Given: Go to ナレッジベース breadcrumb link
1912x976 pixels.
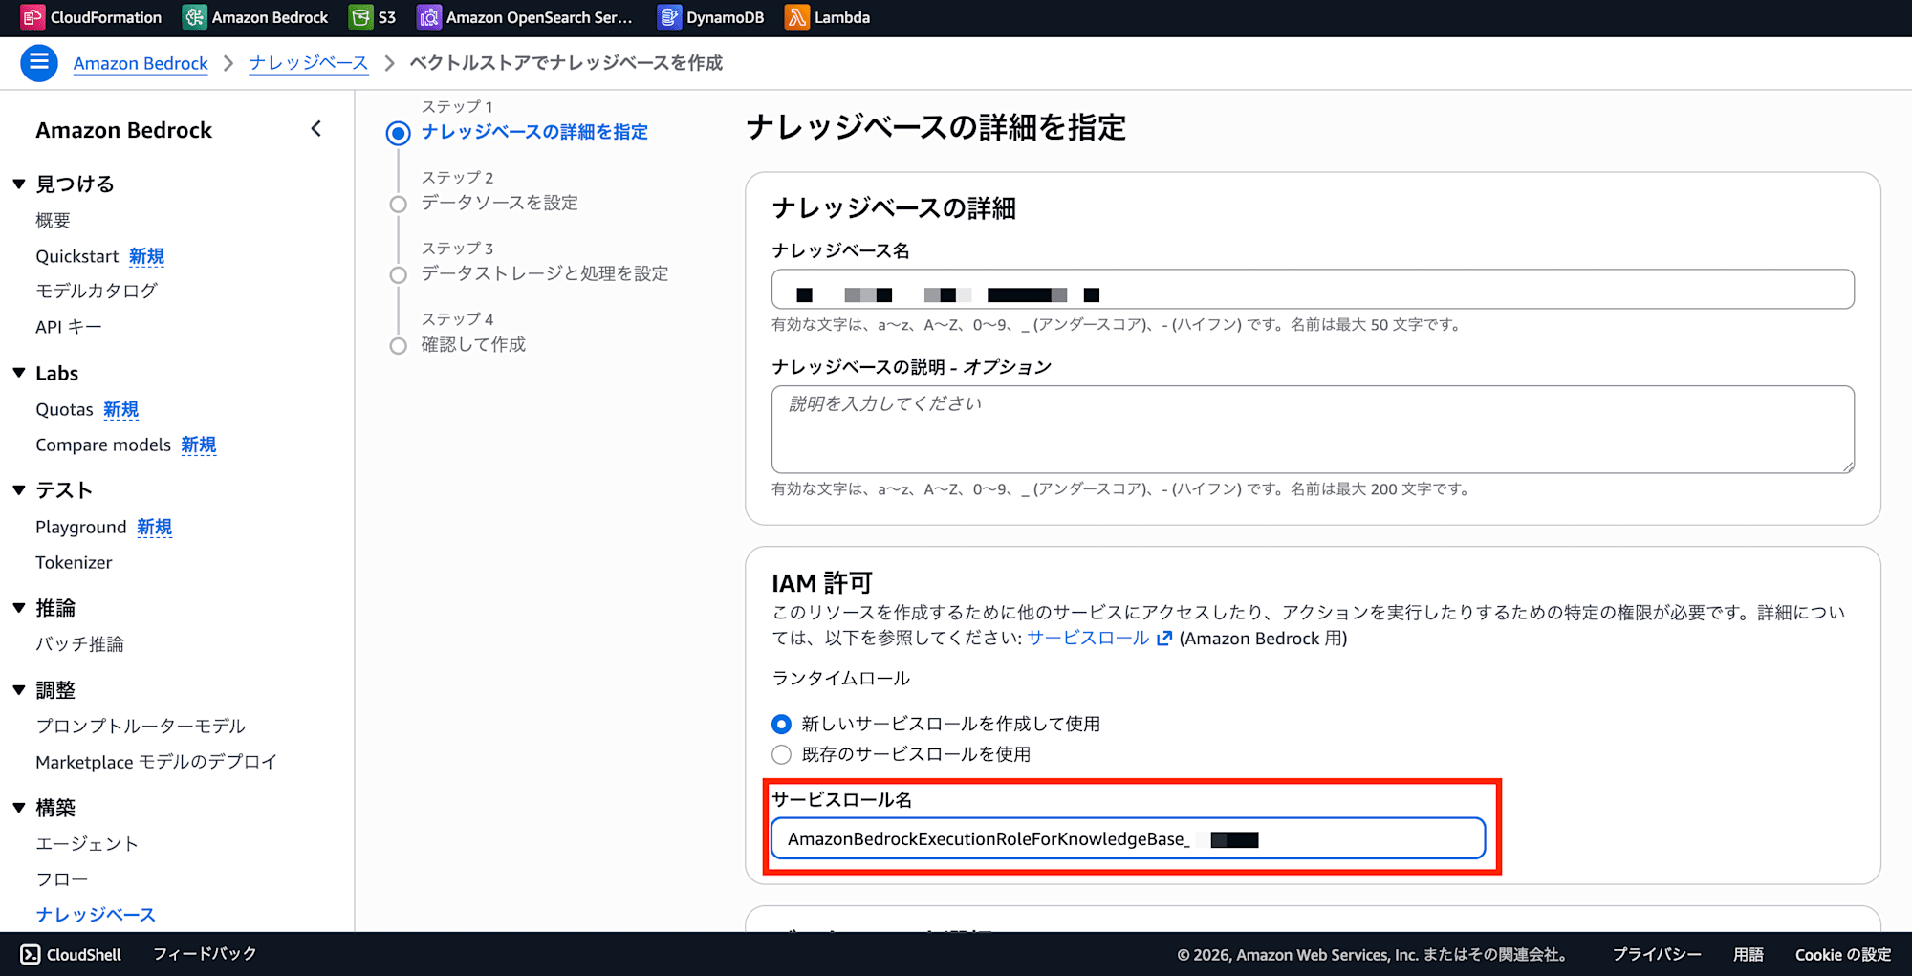Looking at the screenshot, I should [x=309, y=63].
